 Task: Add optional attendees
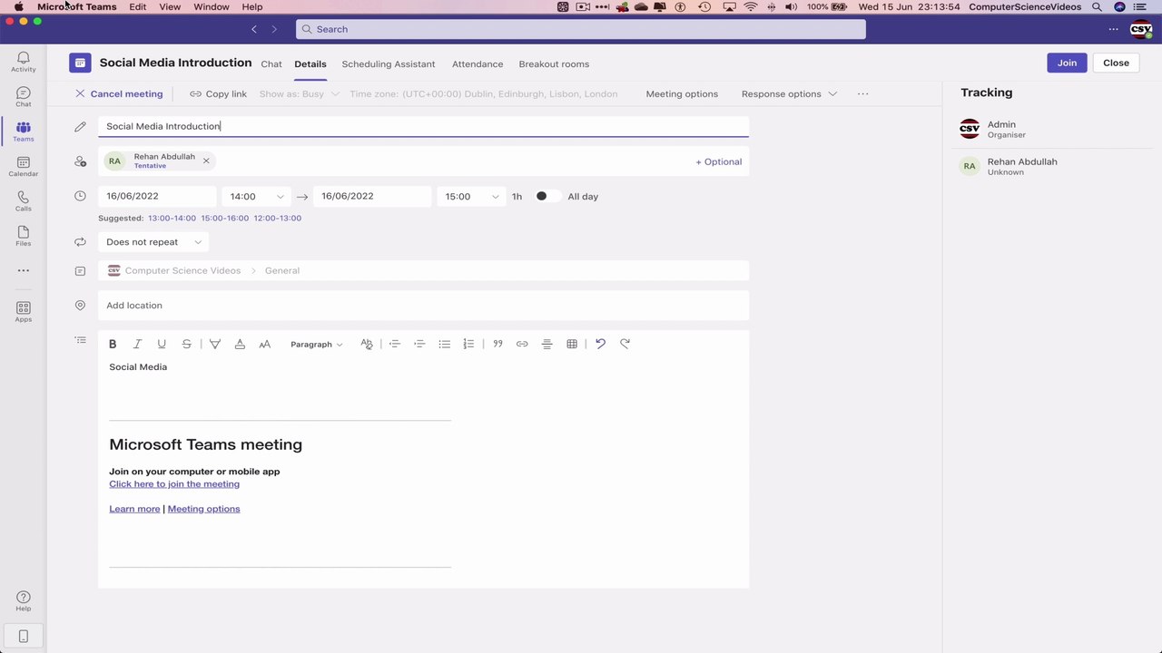(x=718, y=161)
